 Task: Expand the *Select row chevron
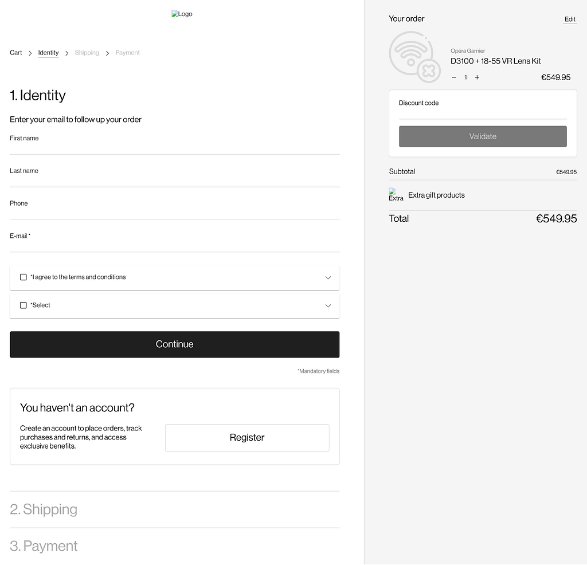328,305
